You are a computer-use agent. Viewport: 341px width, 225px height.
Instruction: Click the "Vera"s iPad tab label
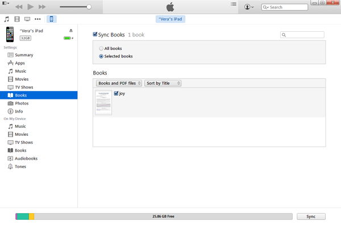coord(170,19)
